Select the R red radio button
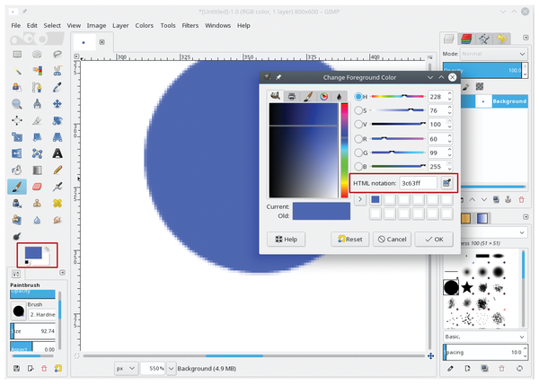 [x=358, y=139]
